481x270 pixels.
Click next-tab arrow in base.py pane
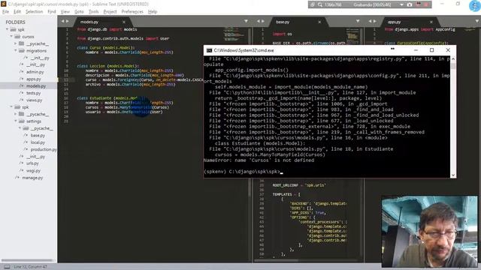[263, 22]
